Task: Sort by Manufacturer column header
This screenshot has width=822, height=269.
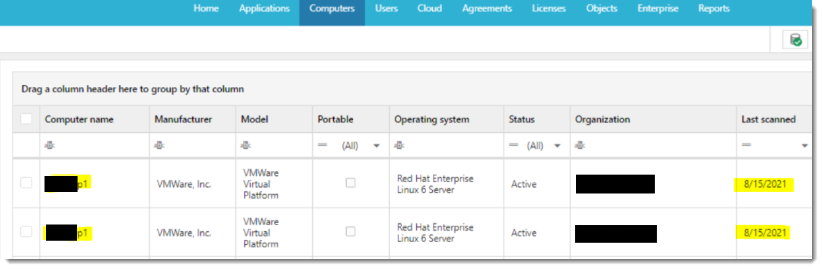Action: tap(192, 119)
